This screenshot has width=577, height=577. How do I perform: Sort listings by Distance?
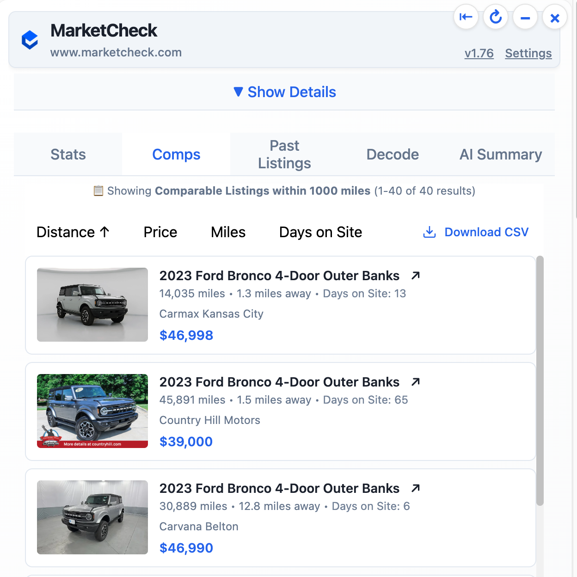[73, 232]
